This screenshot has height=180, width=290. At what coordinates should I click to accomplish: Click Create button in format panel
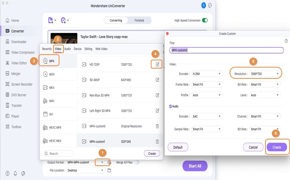coord(152,153)
